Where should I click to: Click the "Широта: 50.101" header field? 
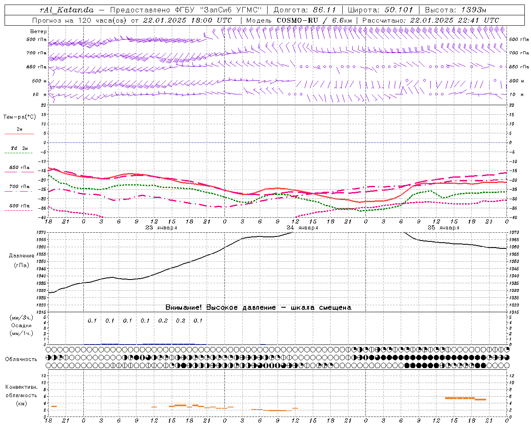pos(380,10)
